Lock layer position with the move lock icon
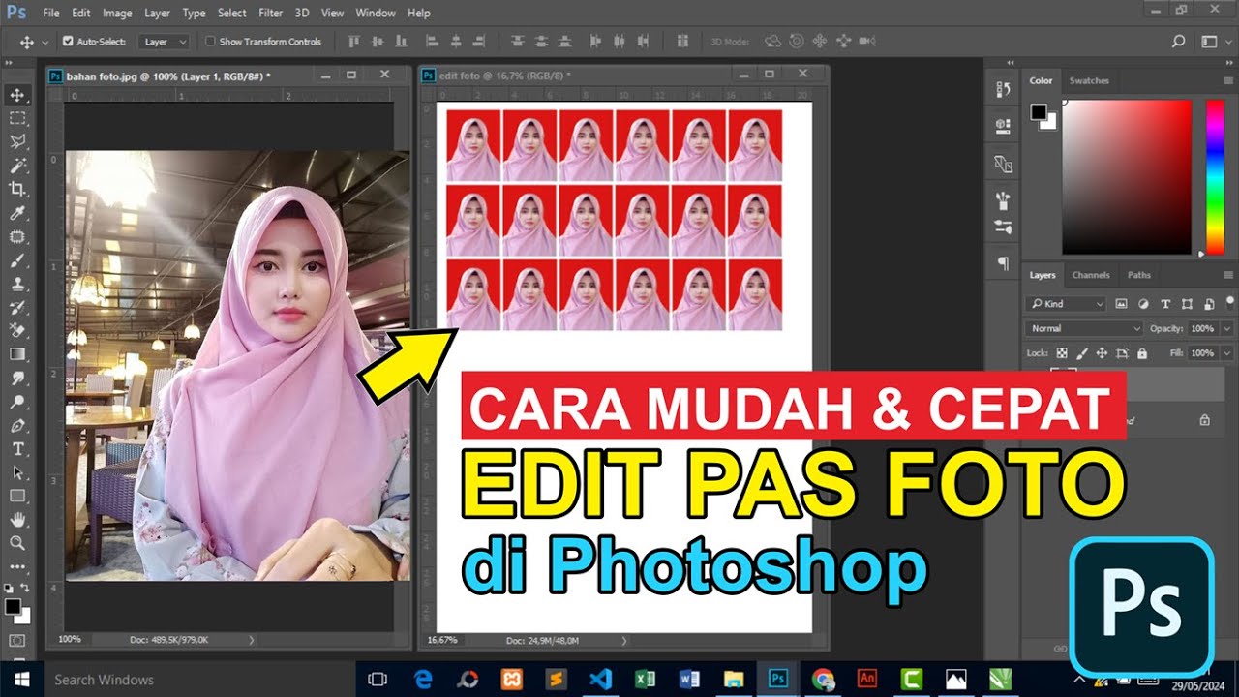The height and width of the screenshot is (697, 1239). pyautogui.click(x=1103, y=353)
